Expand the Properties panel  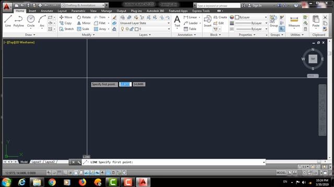click(x=247, y=35)
